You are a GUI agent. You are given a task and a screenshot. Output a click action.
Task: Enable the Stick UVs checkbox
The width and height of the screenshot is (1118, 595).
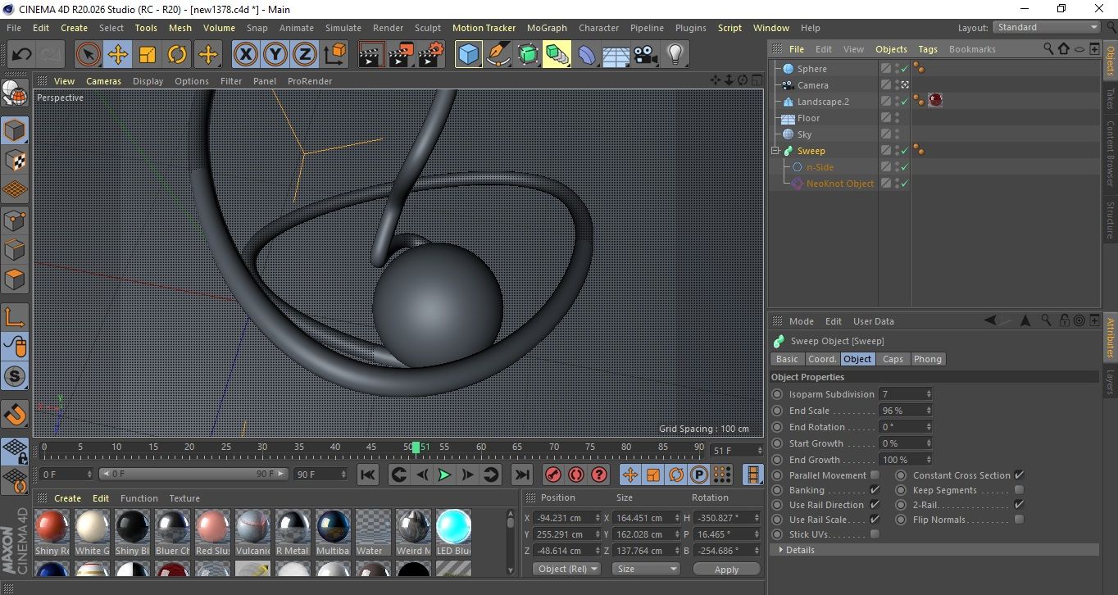coord(875,534)
